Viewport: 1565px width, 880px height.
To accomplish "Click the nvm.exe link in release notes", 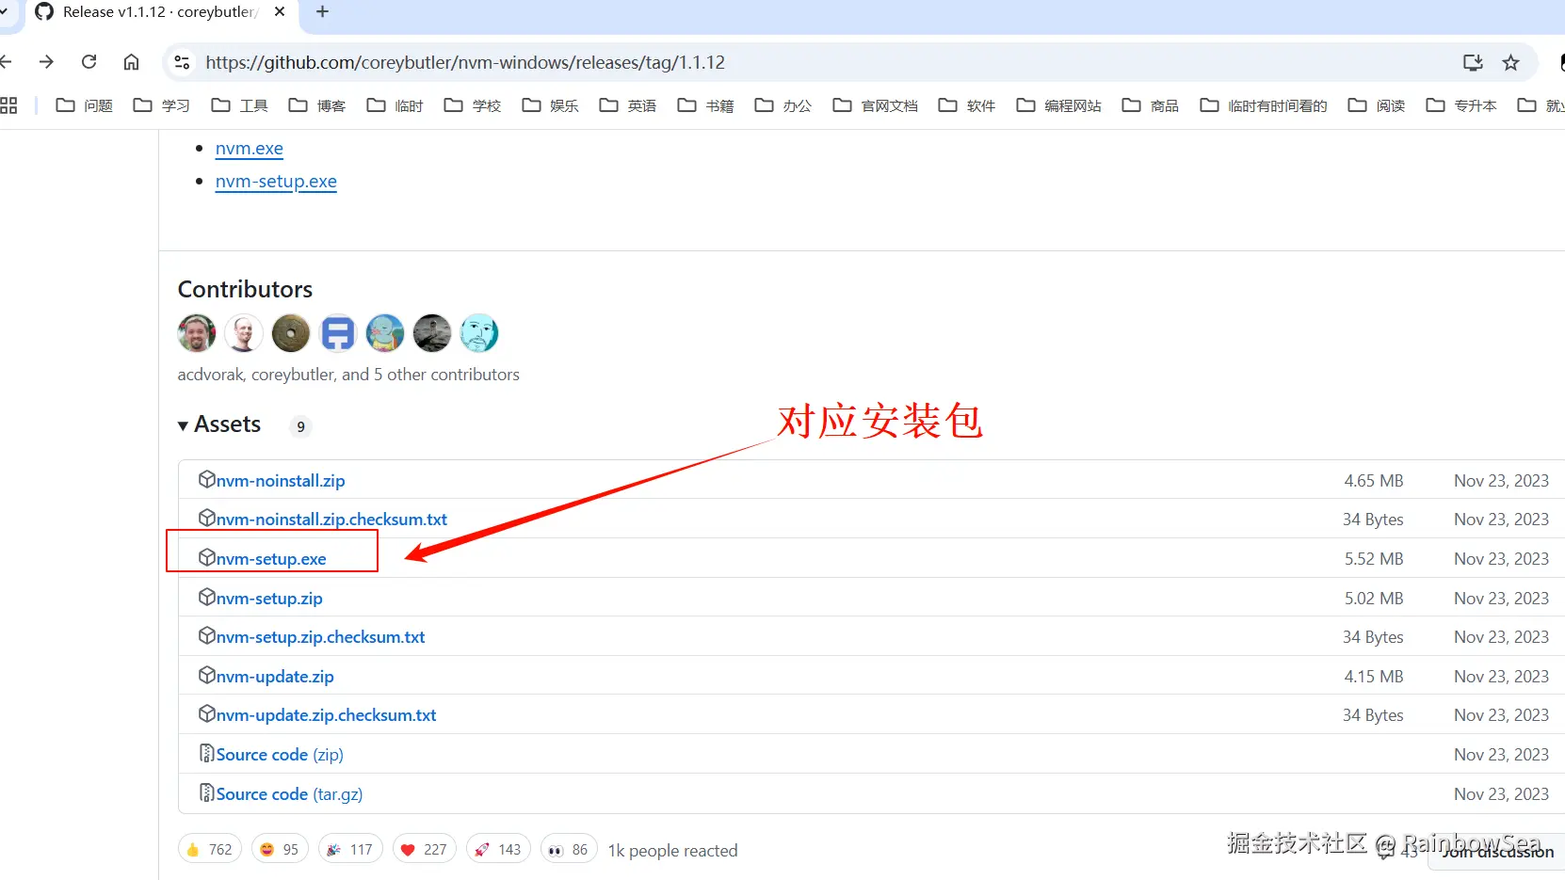I will [x=250, y=149].
